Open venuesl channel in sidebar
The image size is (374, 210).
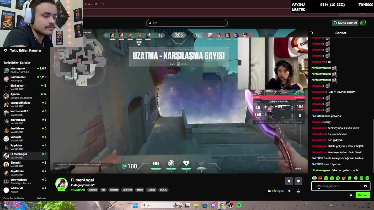pos(25,139)
